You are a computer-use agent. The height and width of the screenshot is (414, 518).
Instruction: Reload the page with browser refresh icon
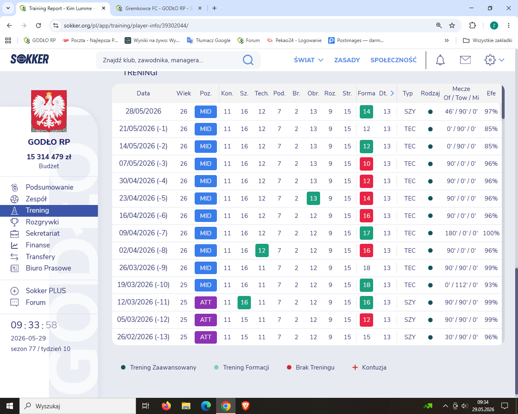click(38, 25)
